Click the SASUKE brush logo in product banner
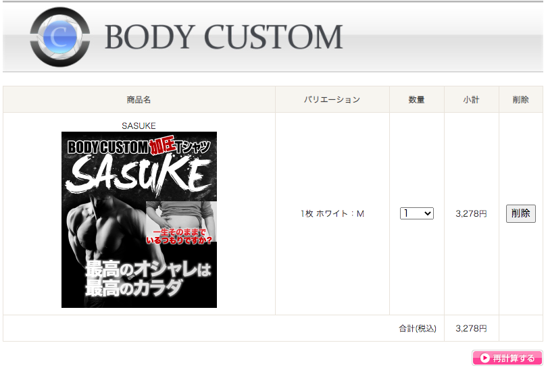548x370 pixels. click(x=140, y=174)
